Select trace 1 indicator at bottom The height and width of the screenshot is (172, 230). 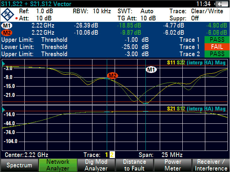[106, 155]
